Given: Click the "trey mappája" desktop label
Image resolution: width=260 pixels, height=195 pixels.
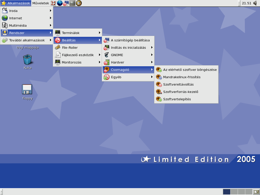Looking at the screenshot, I should click(28, 47).
